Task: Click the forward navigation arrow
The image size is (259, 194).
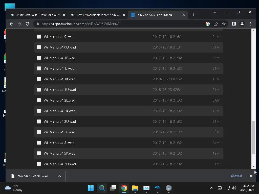Action: pyautogui.click(x=19, y=24)
